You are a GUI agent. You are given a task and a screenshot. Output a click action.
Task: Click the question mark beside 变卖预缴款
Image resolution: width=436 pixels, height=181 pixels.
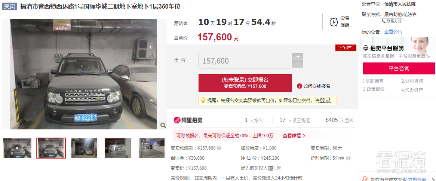point(219,148)
